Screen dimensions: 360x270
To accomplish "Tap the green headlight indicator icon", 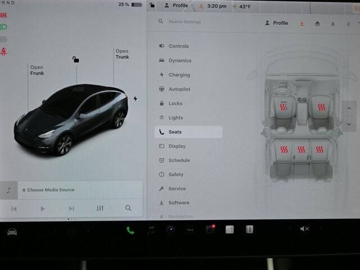I will click(4, 27).
